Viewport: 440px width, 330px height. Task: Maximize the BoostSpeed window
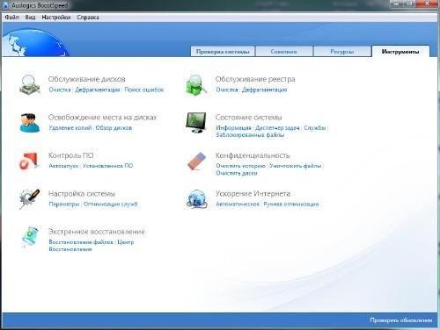410,4
